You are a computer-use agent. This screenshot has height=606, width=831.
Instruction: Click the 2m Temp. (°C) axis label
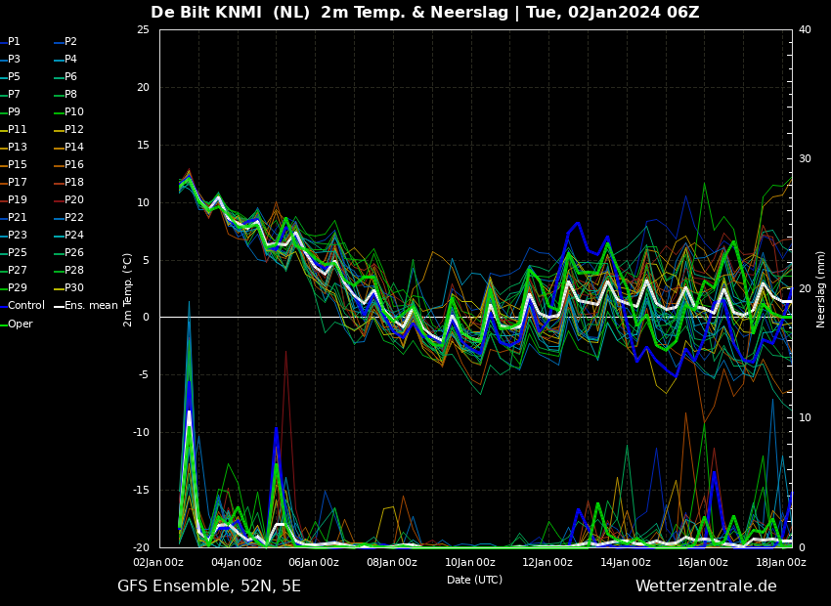(128, 288)
